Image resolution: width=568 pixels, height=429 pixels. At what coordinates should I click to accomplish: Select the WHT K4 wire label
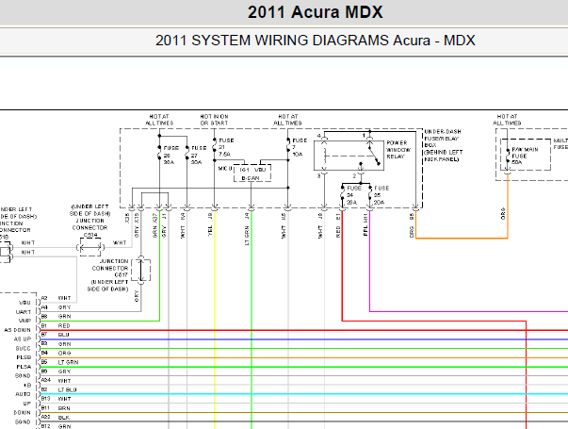click(x=183, y=225)
